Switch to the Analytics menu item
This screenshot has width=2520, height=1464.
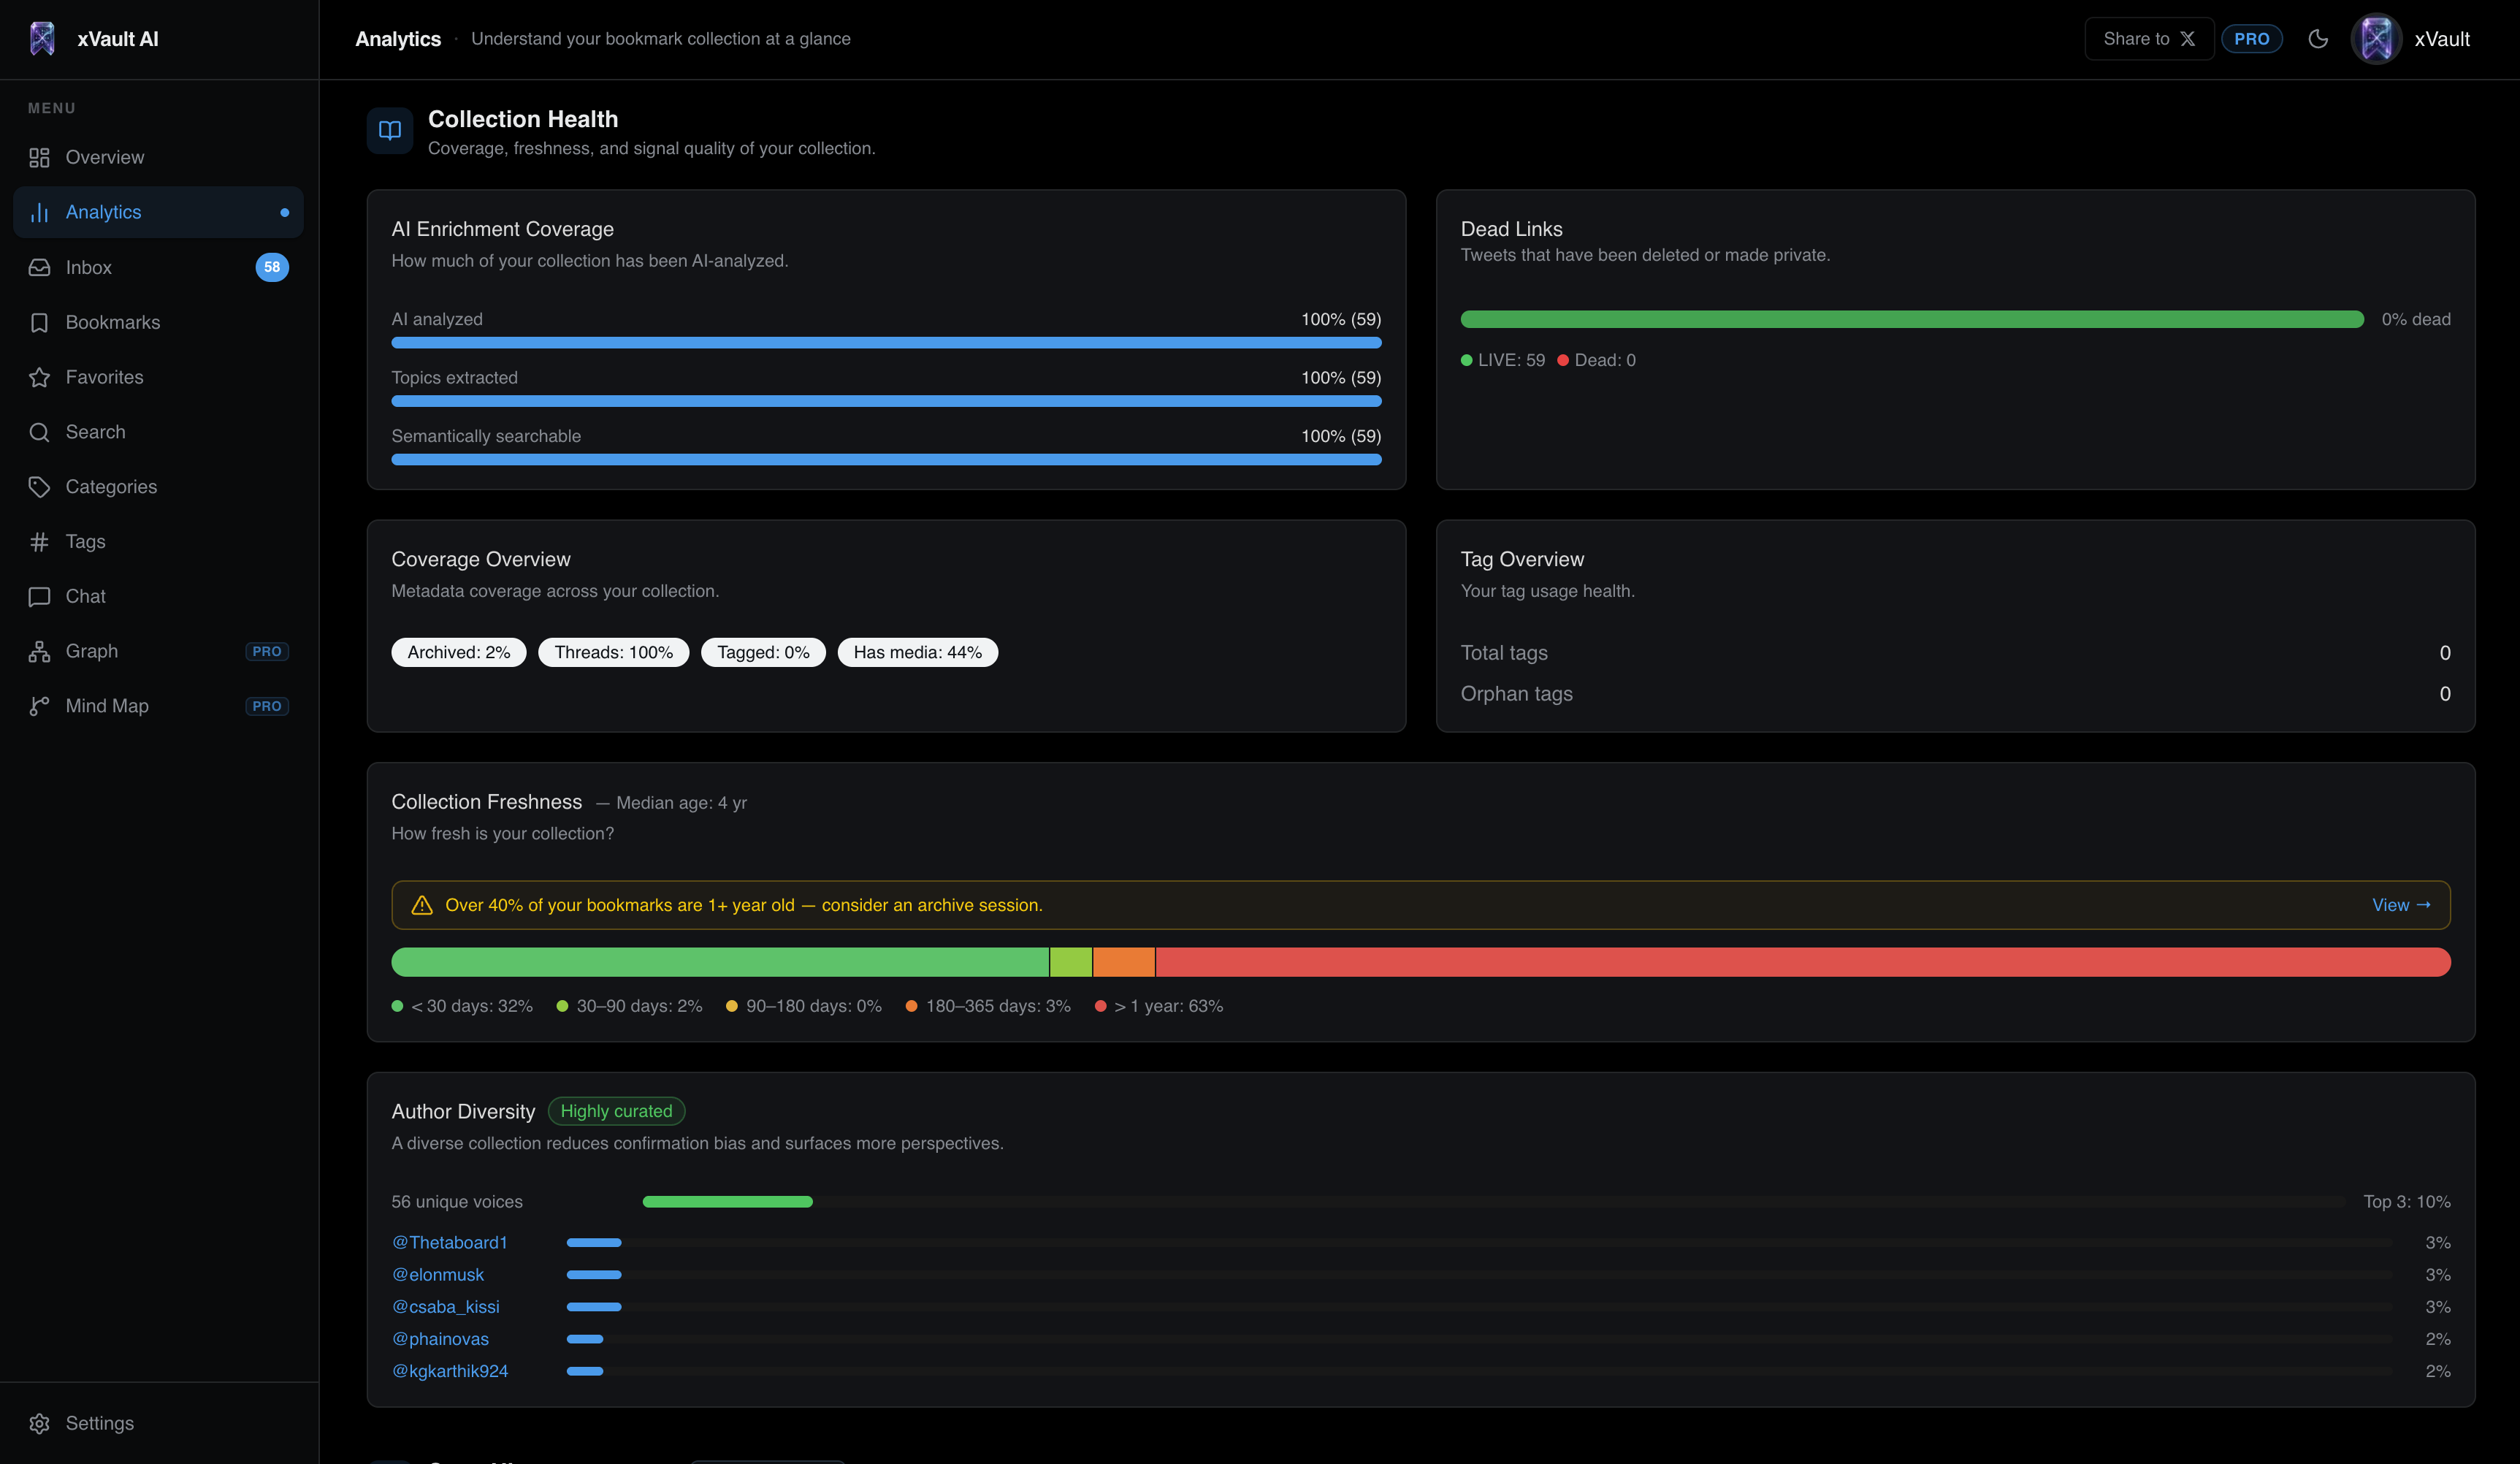pos(104,211)
